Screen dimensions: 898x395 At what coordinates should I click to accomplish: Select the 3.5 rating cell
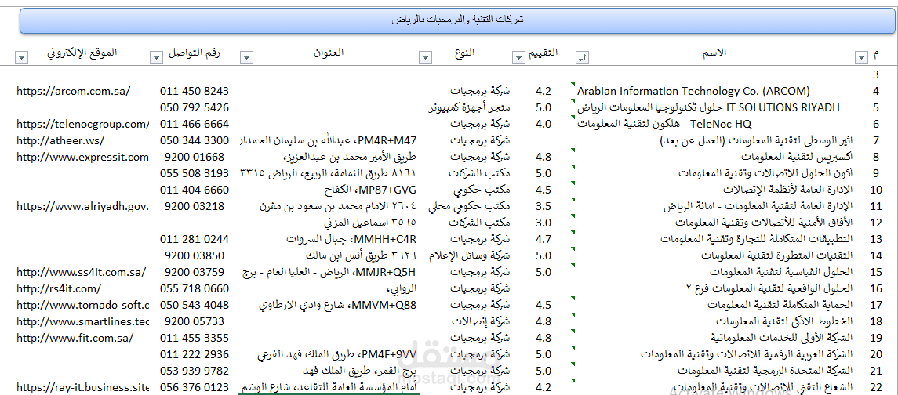pyautogui.click(x=543, y=207)
